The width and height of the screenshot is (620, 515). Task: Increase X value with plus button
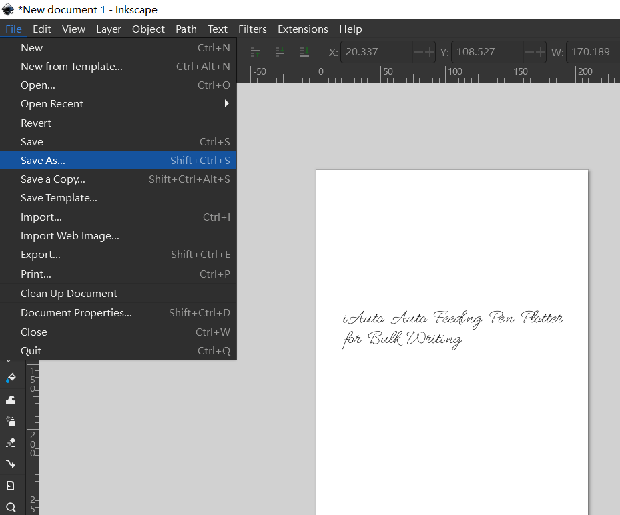coord(430,52)
